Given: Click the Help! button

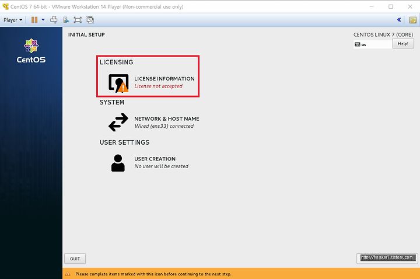Looking at the screenshot, I should pyautogui.click(x=403, y=43).
